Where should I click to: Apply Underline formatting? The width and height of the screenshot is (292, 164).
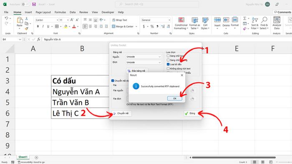coord(48,27)
